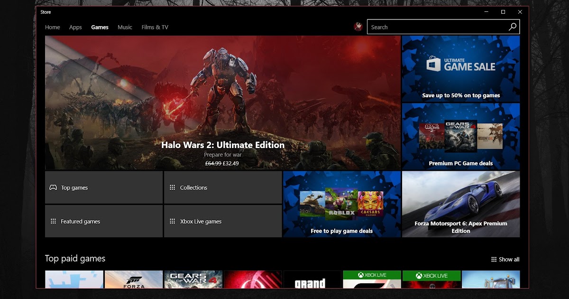Open the red game thumbnail after Gears of War 4

(253, 280)
